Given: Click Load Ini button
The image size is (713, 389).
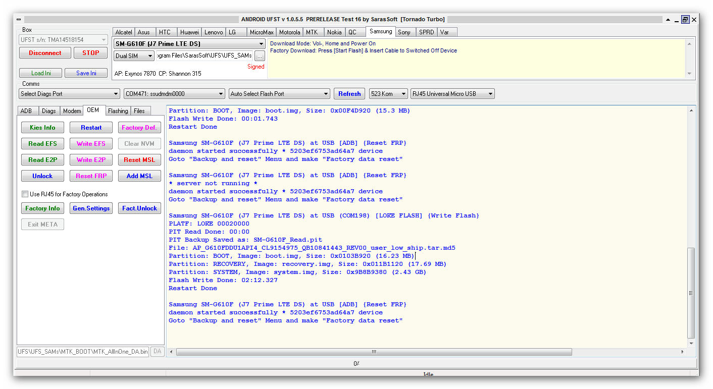Looking at the screenshot, I should pos(41,73).
